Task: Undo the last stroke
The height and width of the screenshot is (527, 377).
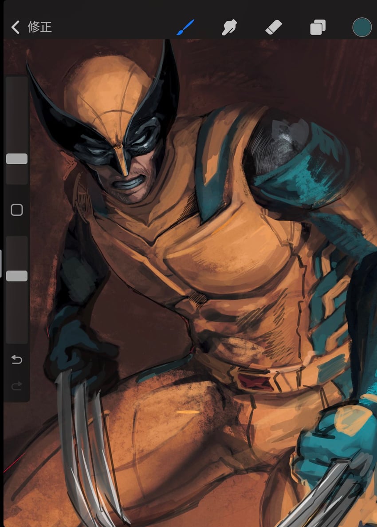Action: [x=17, y=360]
